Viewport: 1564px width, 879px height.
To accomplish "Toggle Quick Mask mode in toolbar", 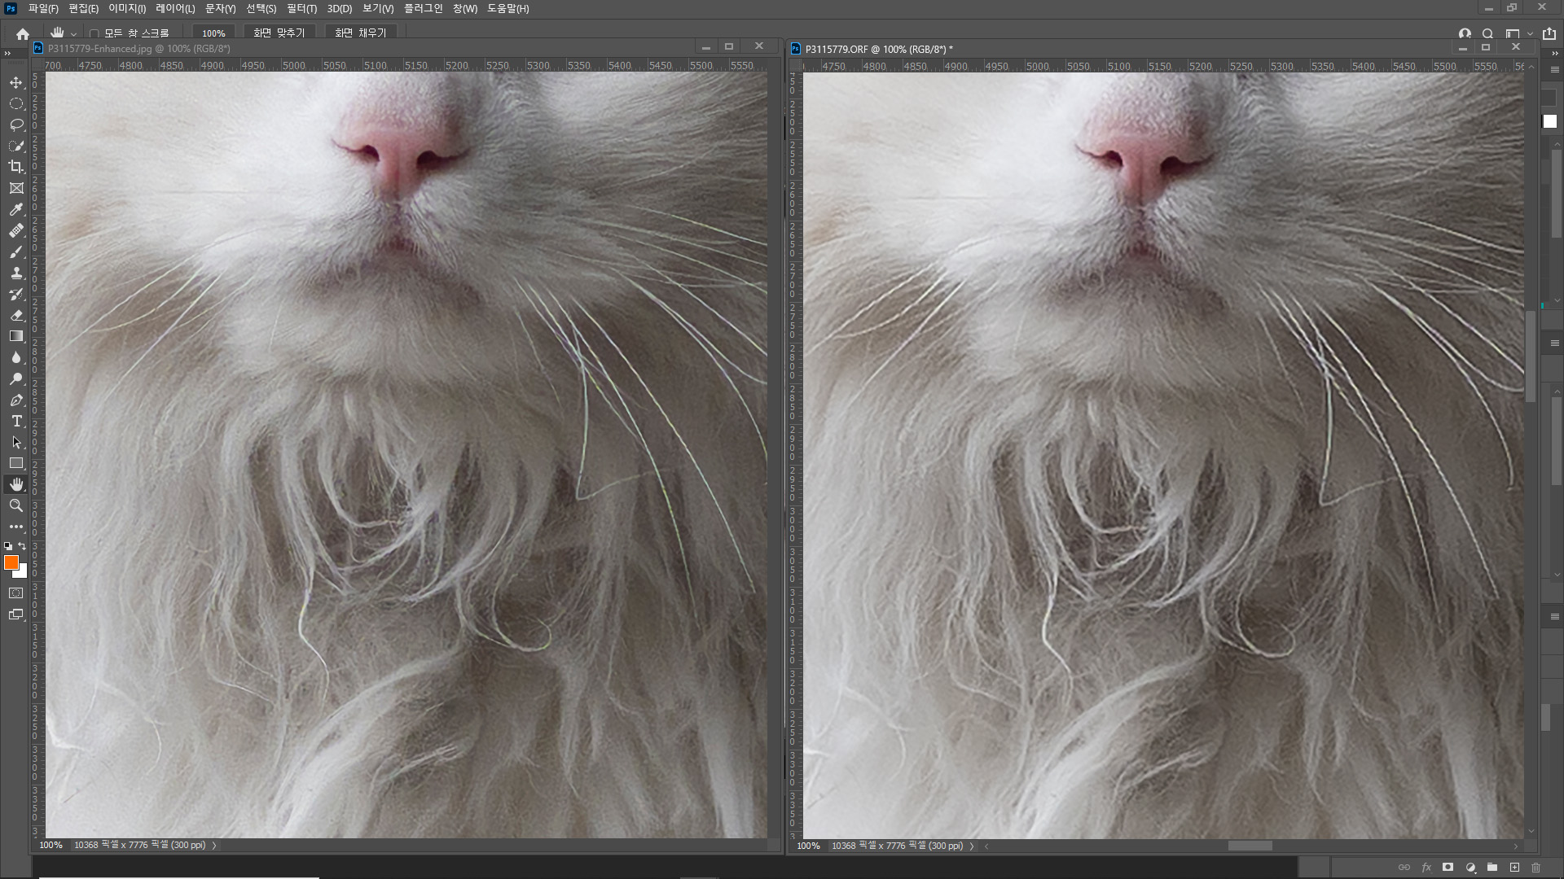I will click(x=16, y=593).
